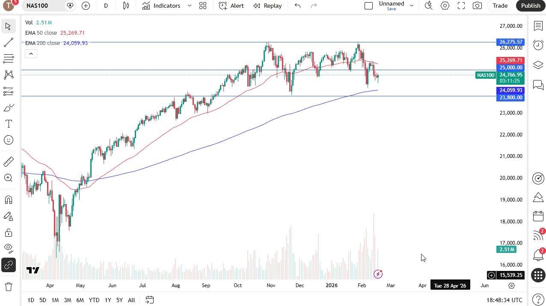The image size is (546, 306).
Task: Click the Publish button
Action: tap(530, 6)
